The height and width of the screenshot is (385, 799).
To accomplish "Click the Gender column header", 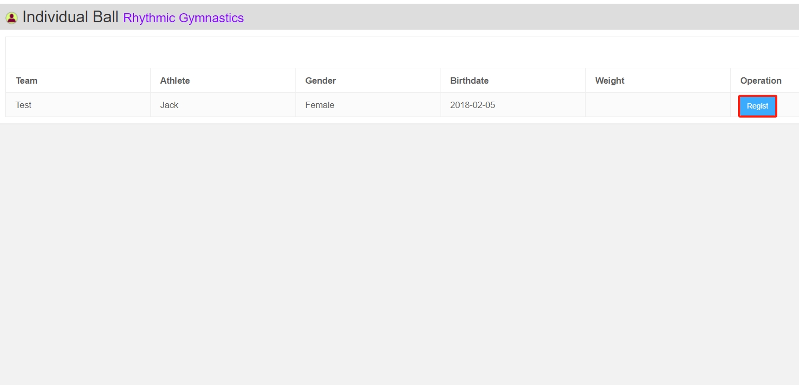I will point(320,80).
